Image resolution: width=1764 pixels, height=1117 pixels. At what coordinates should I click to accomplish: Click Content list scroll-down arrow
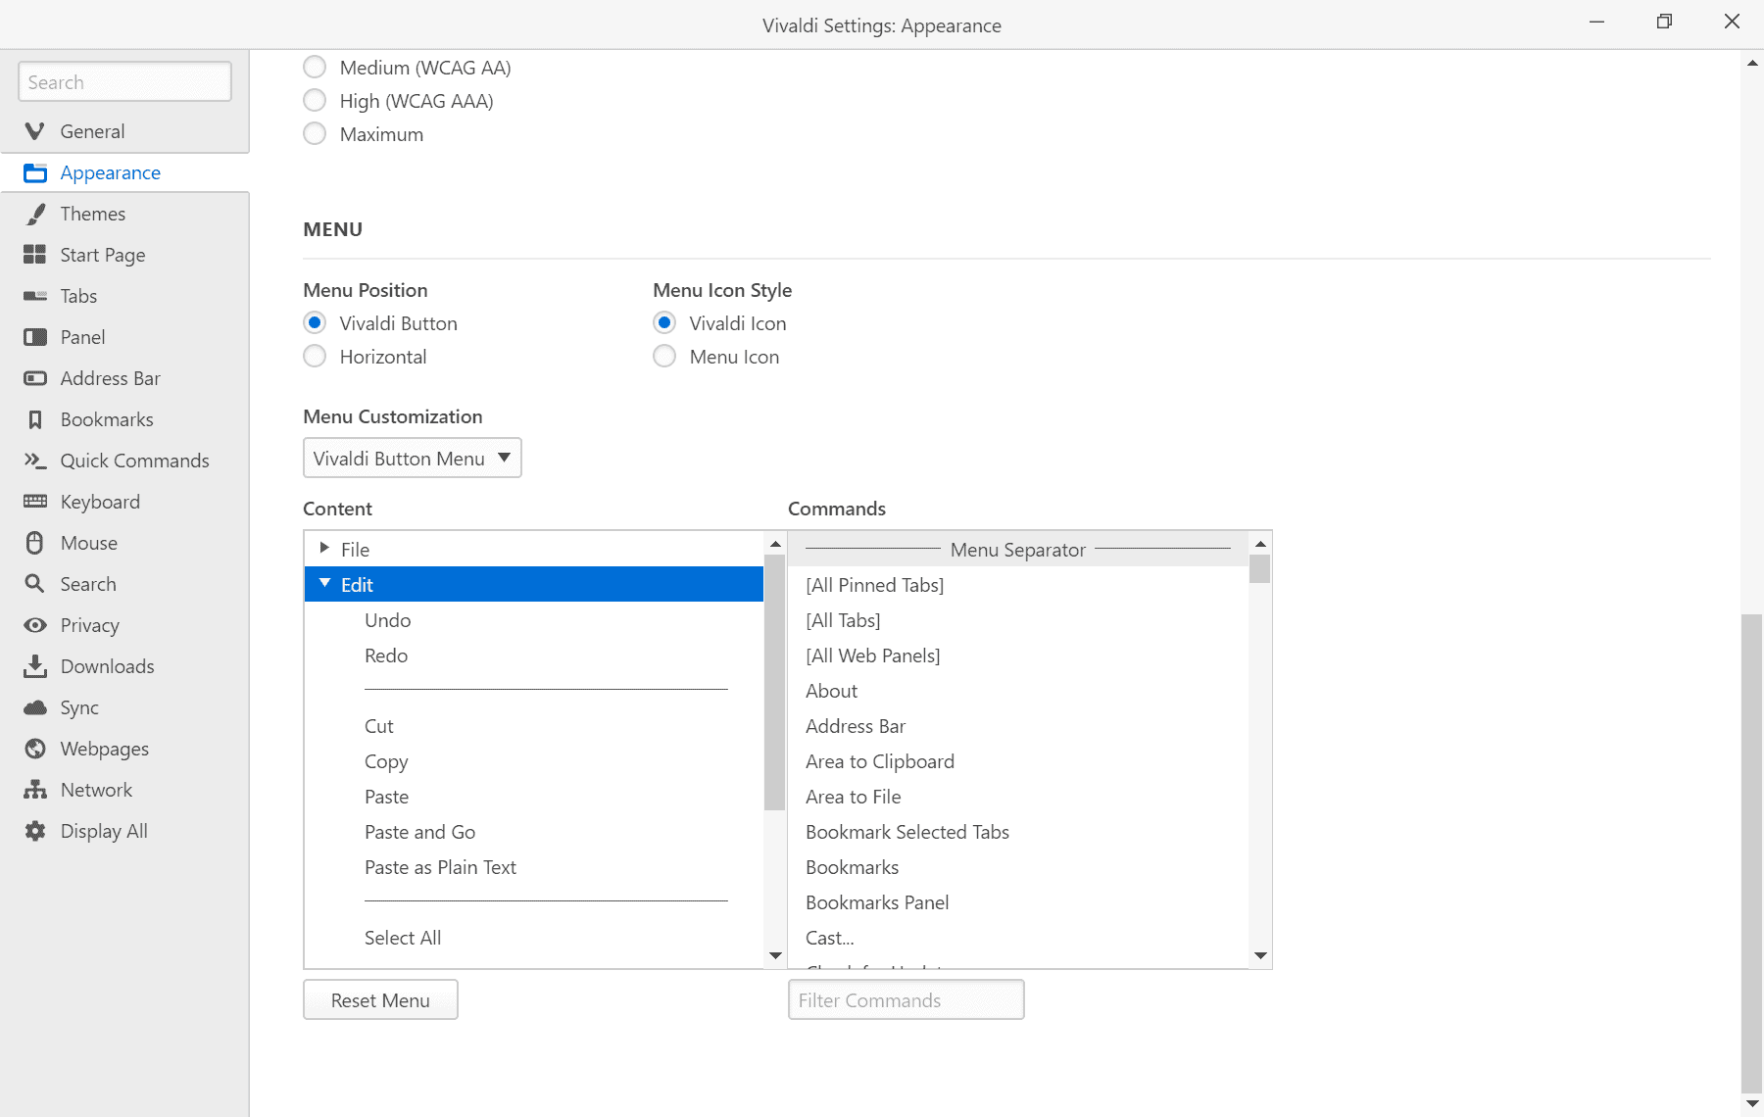[x=775, y=955]
